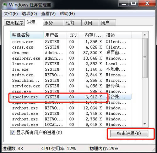Click the 服务和... description cell
The width and height of the screenshot is (157, 153).
pyautogui.click(x=116, y=86)
